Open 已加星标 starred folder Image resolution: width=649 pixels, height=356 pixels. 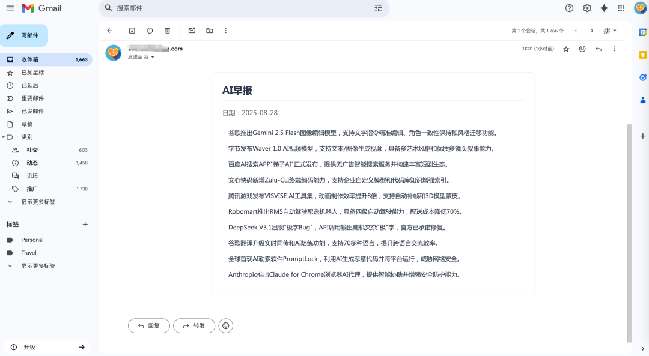click(46, 73)
